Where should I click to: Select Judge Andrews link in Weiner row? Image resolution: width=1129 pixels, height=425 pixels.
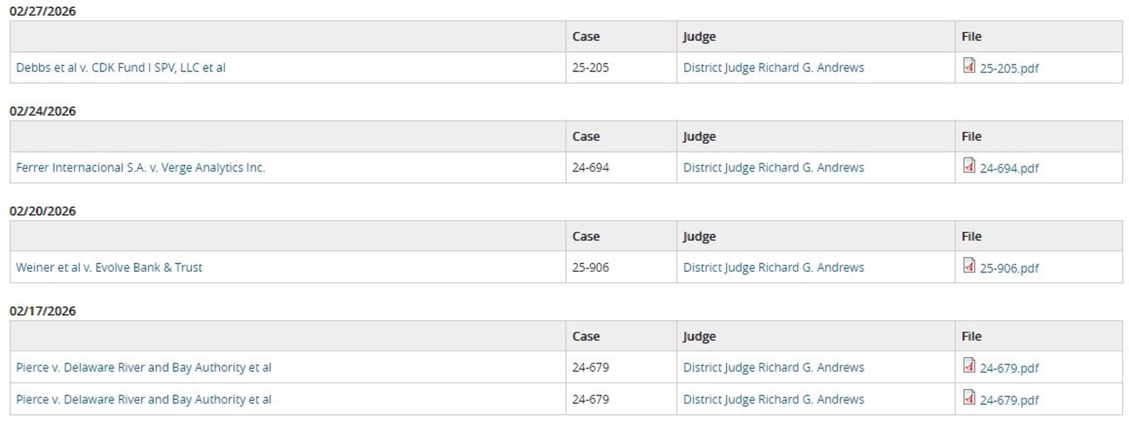pyautogui.click(x=773, y=267)
